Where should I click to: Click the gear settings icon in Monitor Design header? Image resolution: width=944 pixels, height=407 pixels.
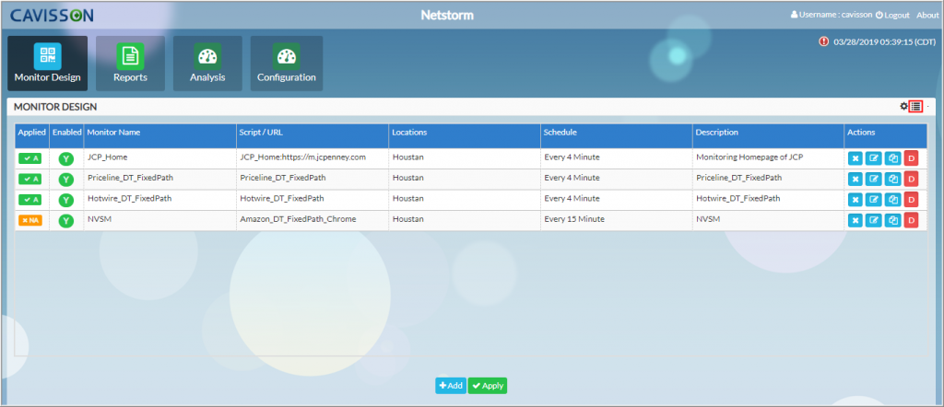pos(903,106)
